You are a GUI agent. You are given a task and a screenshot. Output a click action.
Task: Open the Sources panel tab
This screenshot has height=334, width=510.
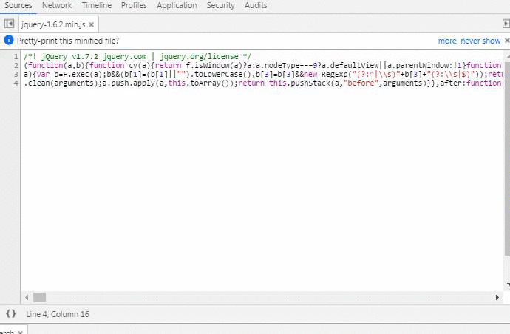point(18,5)
